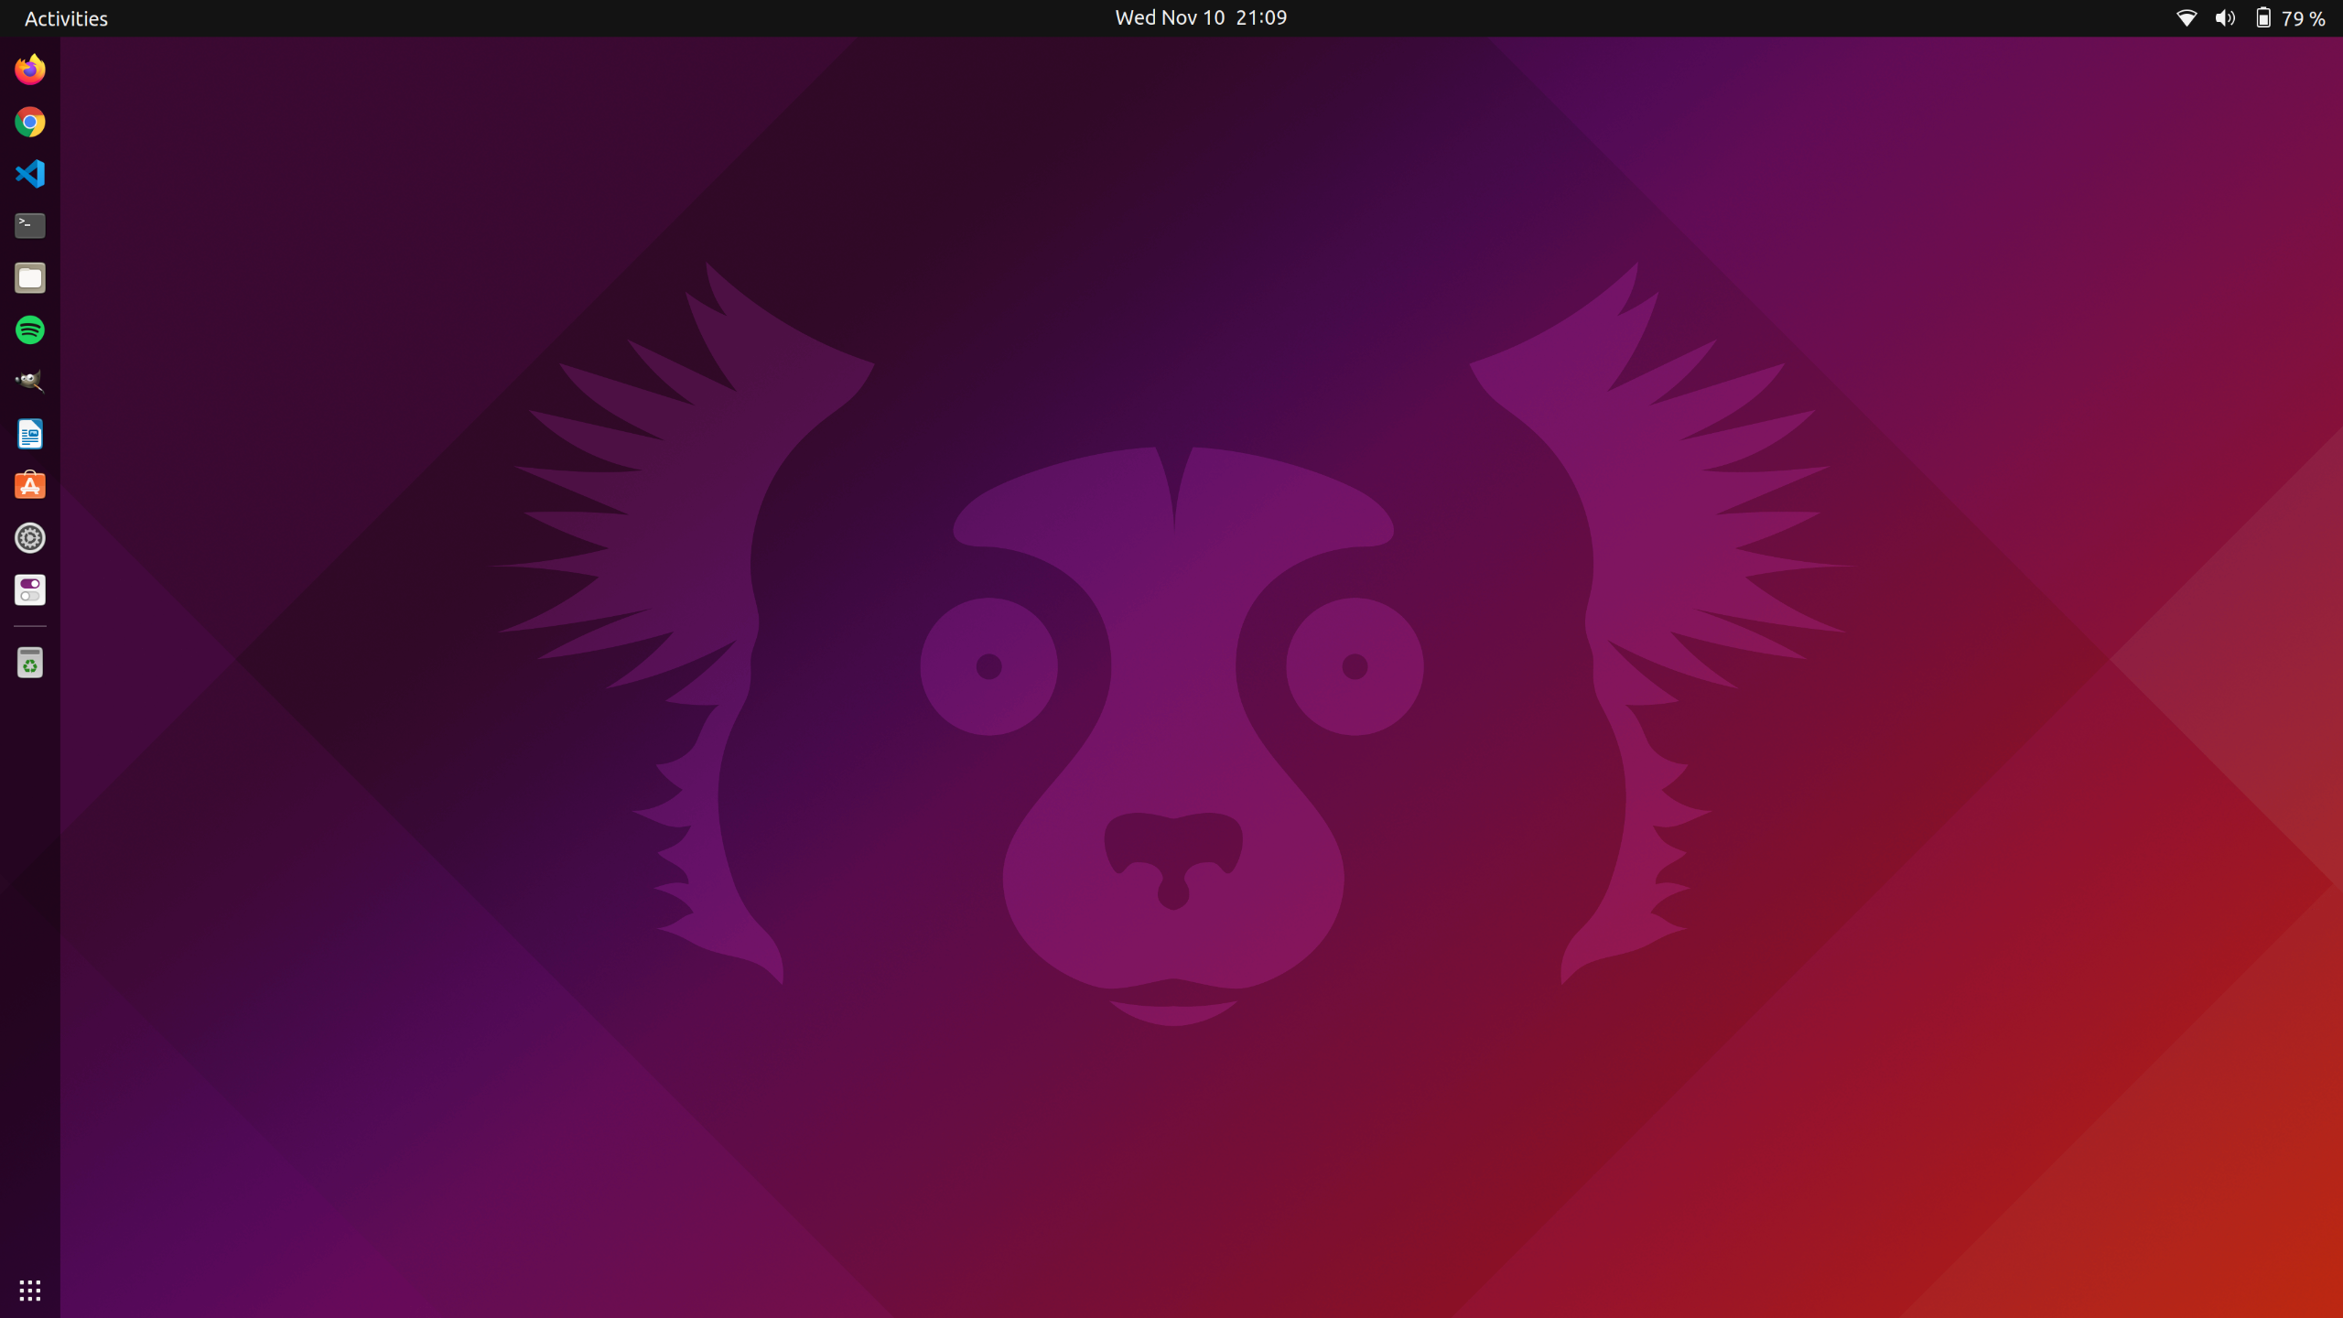Open Firefox from the dock
Screen dimensions: 2343x1318
[x=30, y=70]
